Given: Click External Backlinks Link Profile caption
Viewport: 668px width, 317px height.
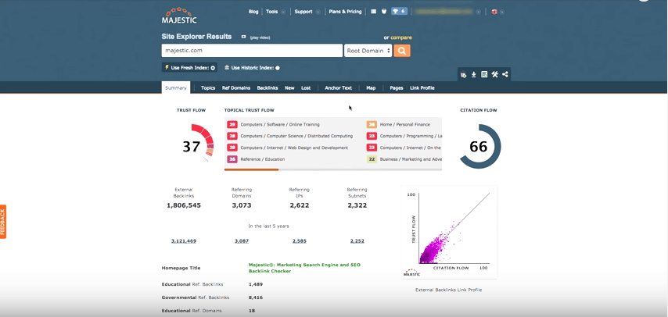Looking at the screenshot, I should (x=449, y=290).
